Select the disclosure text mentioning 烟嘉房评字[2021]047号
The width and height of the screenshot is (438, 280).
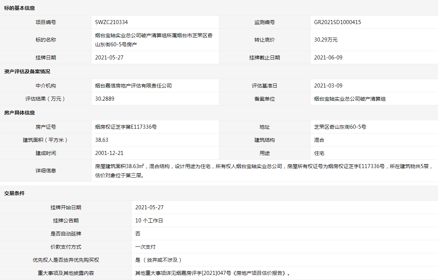214,273
